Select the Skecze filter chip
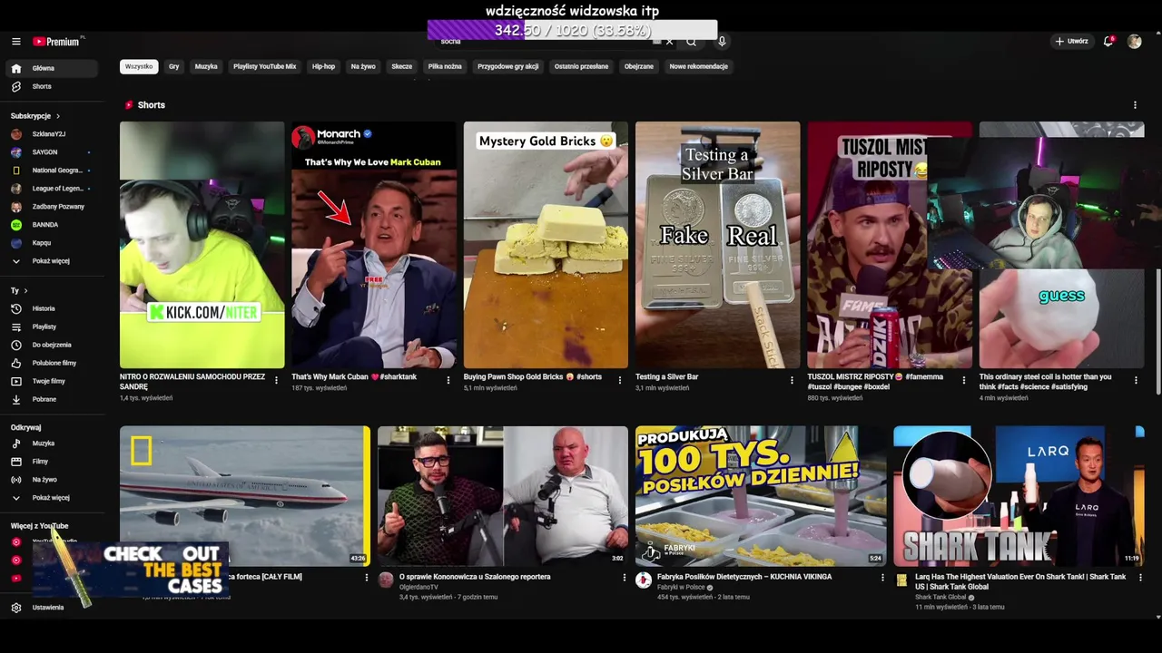Viewport: 1162px width, 653px height. tap(401, 66)
